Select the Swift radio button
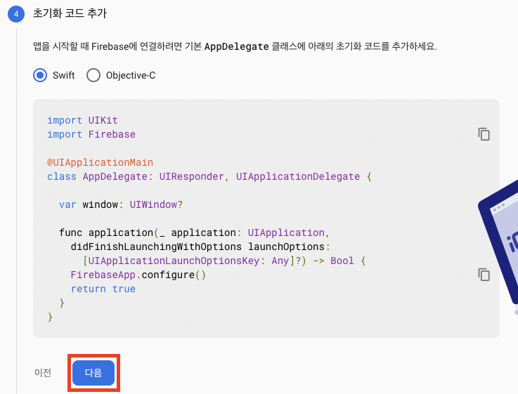Viewport: 518px width, 394px height. (40, 75)
